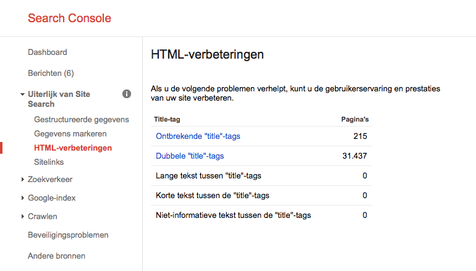Open Beveiligingsproblemen page
Screen dimensions: 476x271
tap(68, 235)
